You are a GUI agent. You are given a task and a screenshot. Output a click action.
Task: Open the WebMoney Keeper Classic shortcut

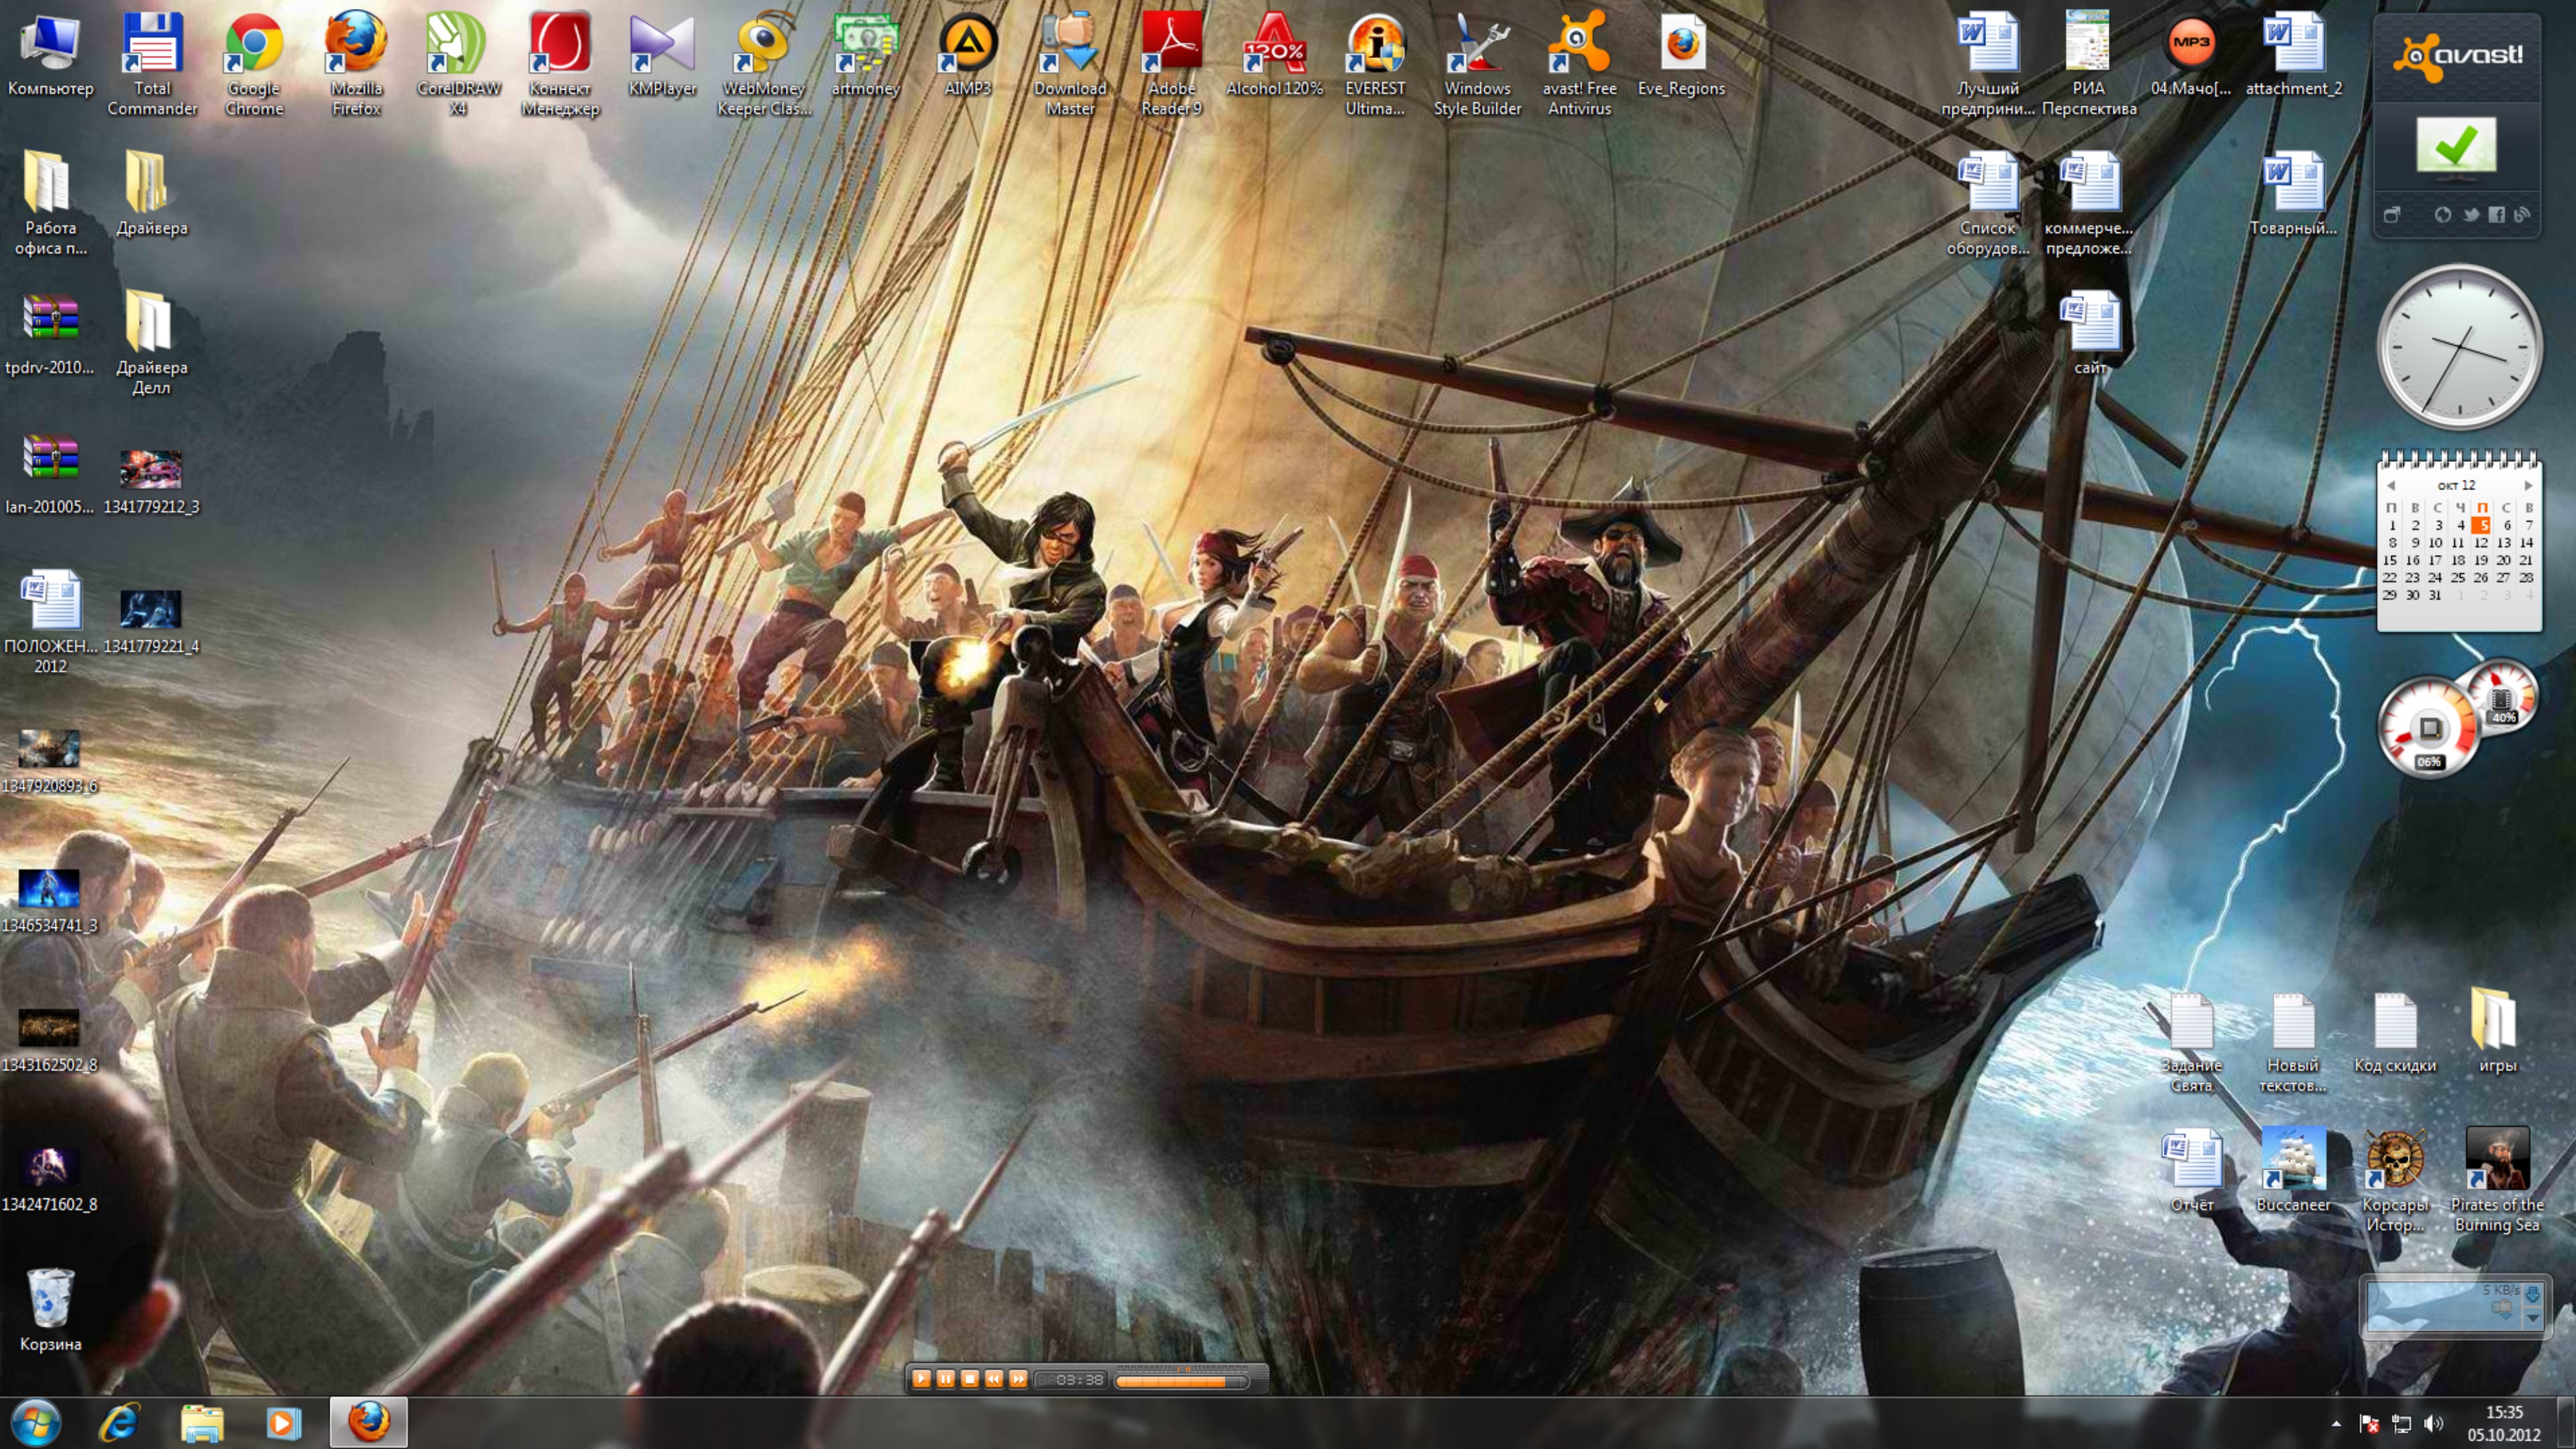click(x=764, y=45)
